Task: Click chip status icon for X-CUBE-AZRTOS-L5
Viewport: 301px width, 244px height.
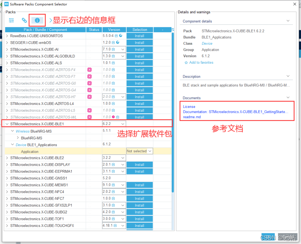Action: [89, 110]
